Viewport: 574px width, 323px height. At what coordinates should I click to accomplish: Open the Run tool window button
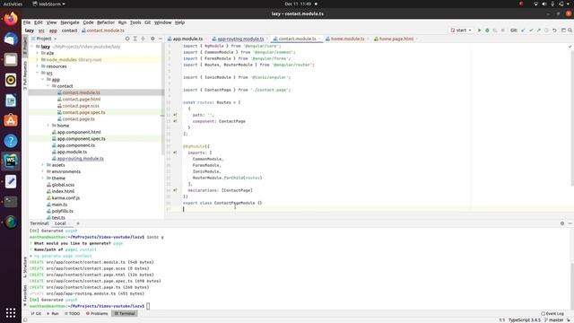point(52,313)
